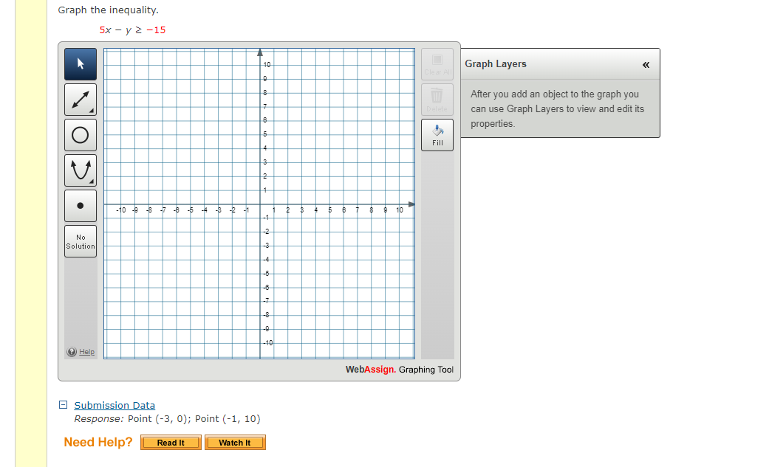Click the Watch It button
769x467 pixels.
coord(235,443)
